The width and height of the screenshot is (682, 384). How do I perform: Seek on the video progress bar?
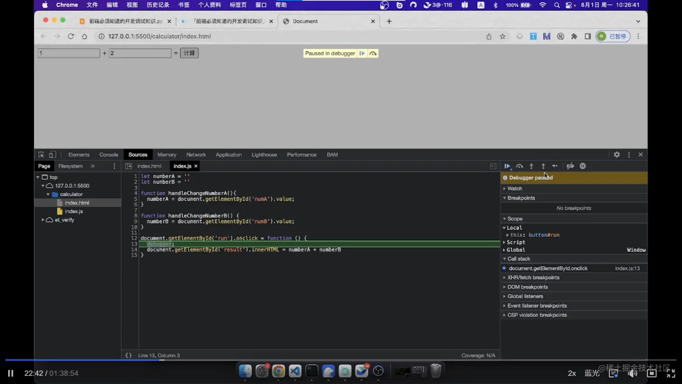[x=341, y=360]
